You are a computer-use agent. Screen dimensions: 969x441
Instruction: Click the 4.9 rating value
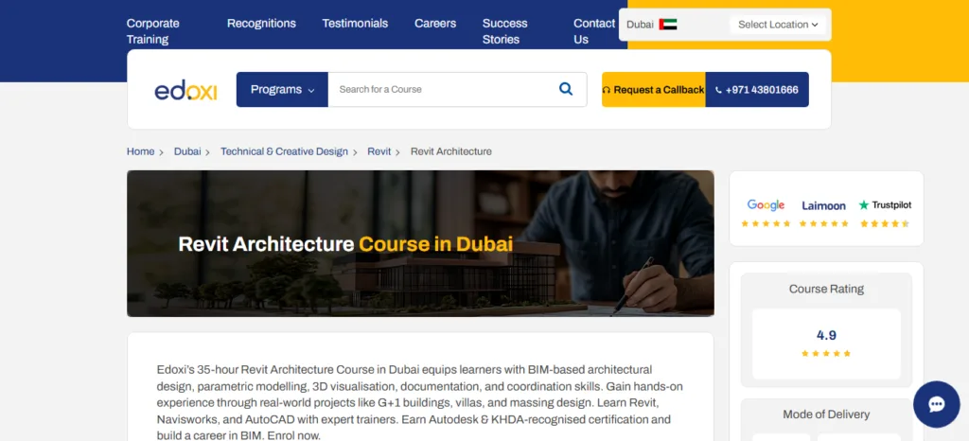tap(826, 335)
